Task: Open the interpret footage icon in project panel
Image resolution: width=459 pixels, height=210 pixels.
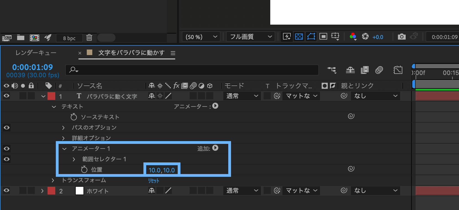Action: coord(7,38)
